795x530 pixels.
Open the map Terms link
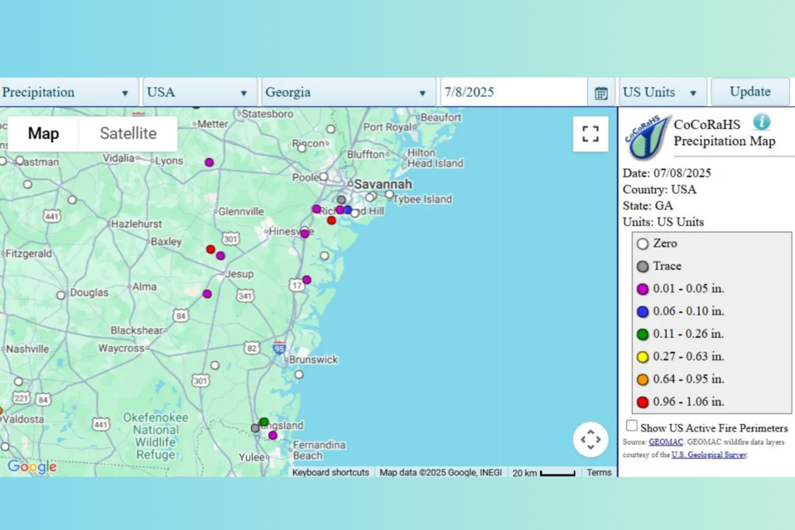[x=599, y=472]
